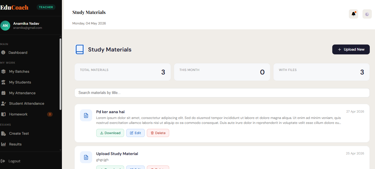Click email anamika@gmail.com
This screenshot has width=375, height=169.
pyautogui.click(x=28, y=28)
